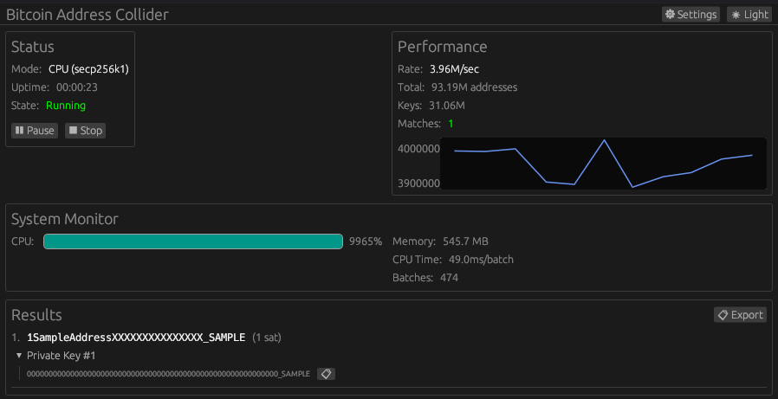Click the 3.96M/sec rate value
778x399 pixels.
[455, 69]
